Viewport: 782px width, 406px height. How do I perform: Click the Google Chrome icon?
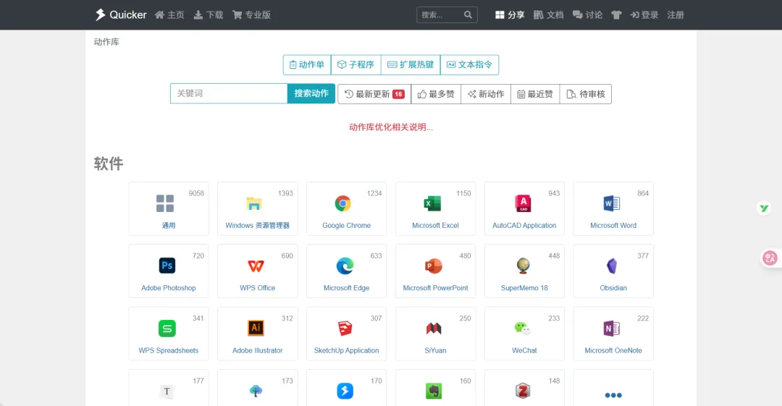pyautogui.click(x=343, y=203)
